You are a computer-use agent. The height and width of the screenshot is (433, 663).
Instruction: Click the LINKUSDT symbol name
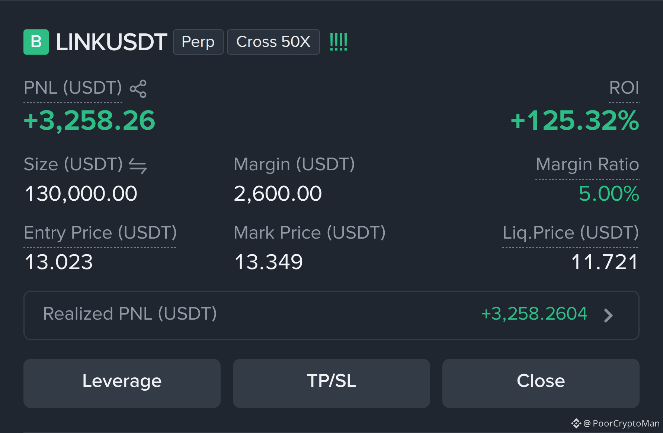pos(112,42)
